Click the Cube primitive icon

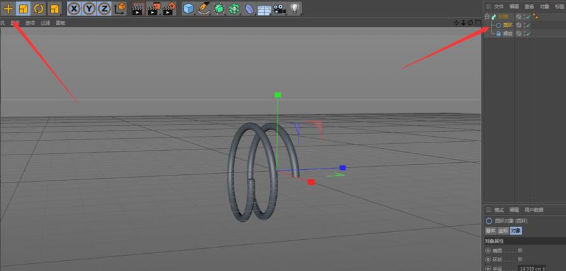coord(188,9)
